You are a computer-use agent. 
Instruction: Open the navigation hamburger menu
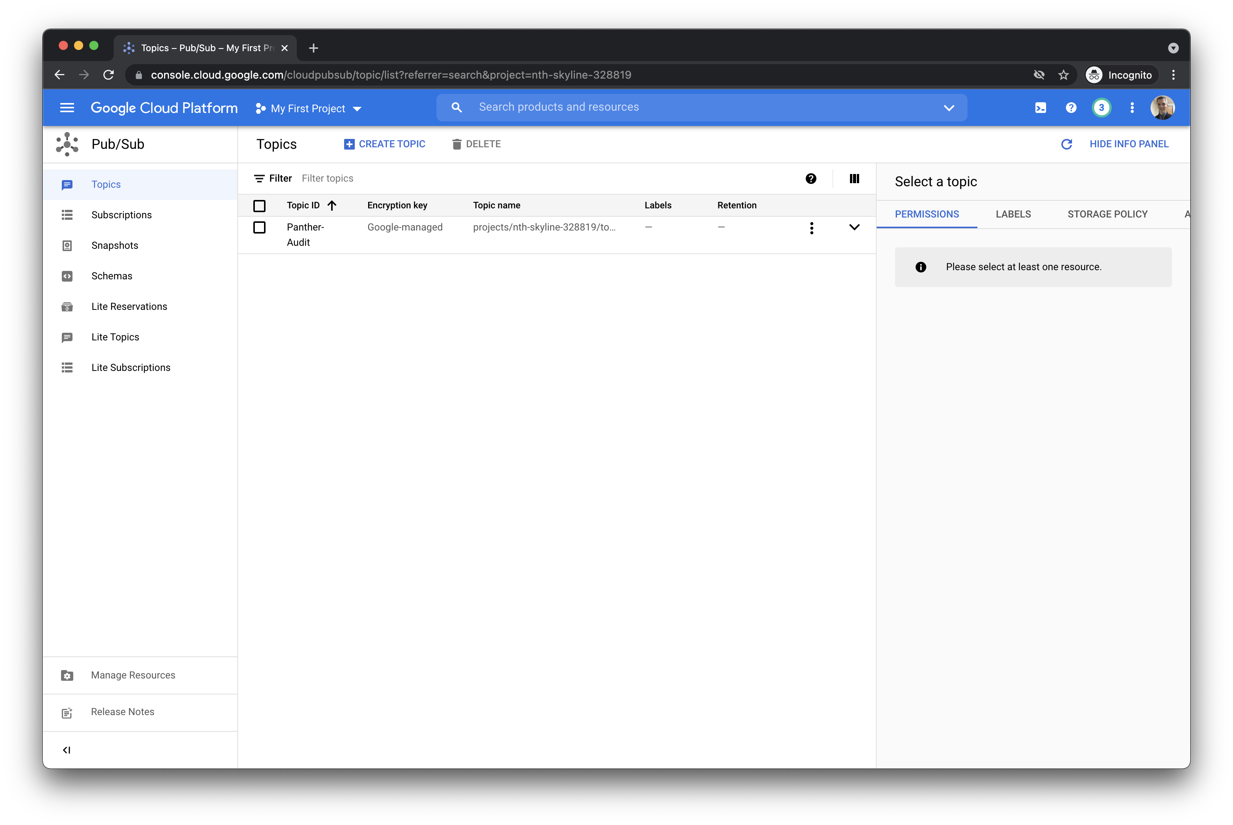click(67, 107)
